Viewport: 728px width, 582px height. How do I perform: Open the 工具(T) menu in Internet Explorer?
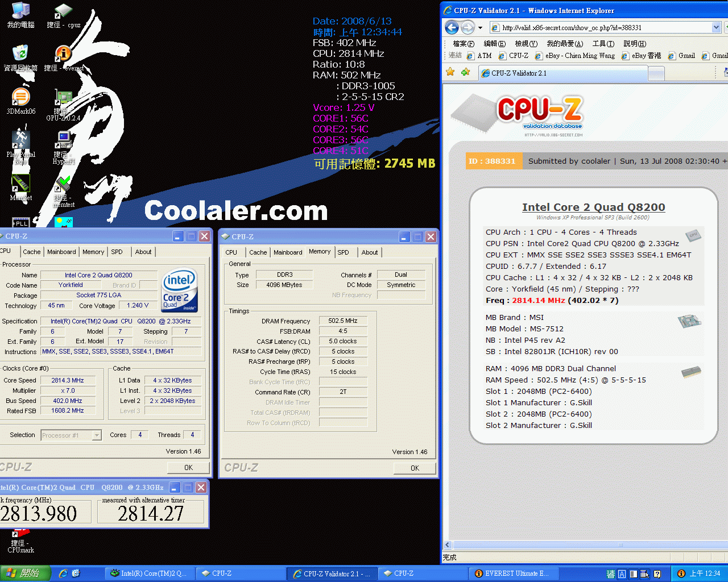(x=603, y=44)
